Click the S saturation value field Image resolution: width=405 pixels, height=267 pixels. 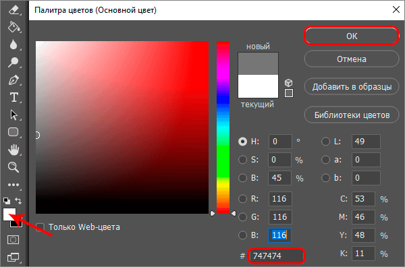(279, 160)
